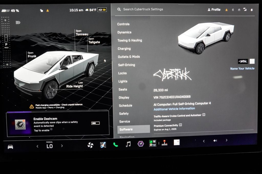Screen dimensions: 262x174
Task: Open Towing & Hauling settings
Action: [130, 41]
